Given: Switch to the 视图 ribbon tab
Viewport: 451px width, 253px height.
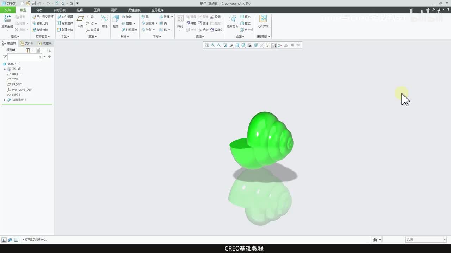Looking at the screenshot, I should point(114,10).
